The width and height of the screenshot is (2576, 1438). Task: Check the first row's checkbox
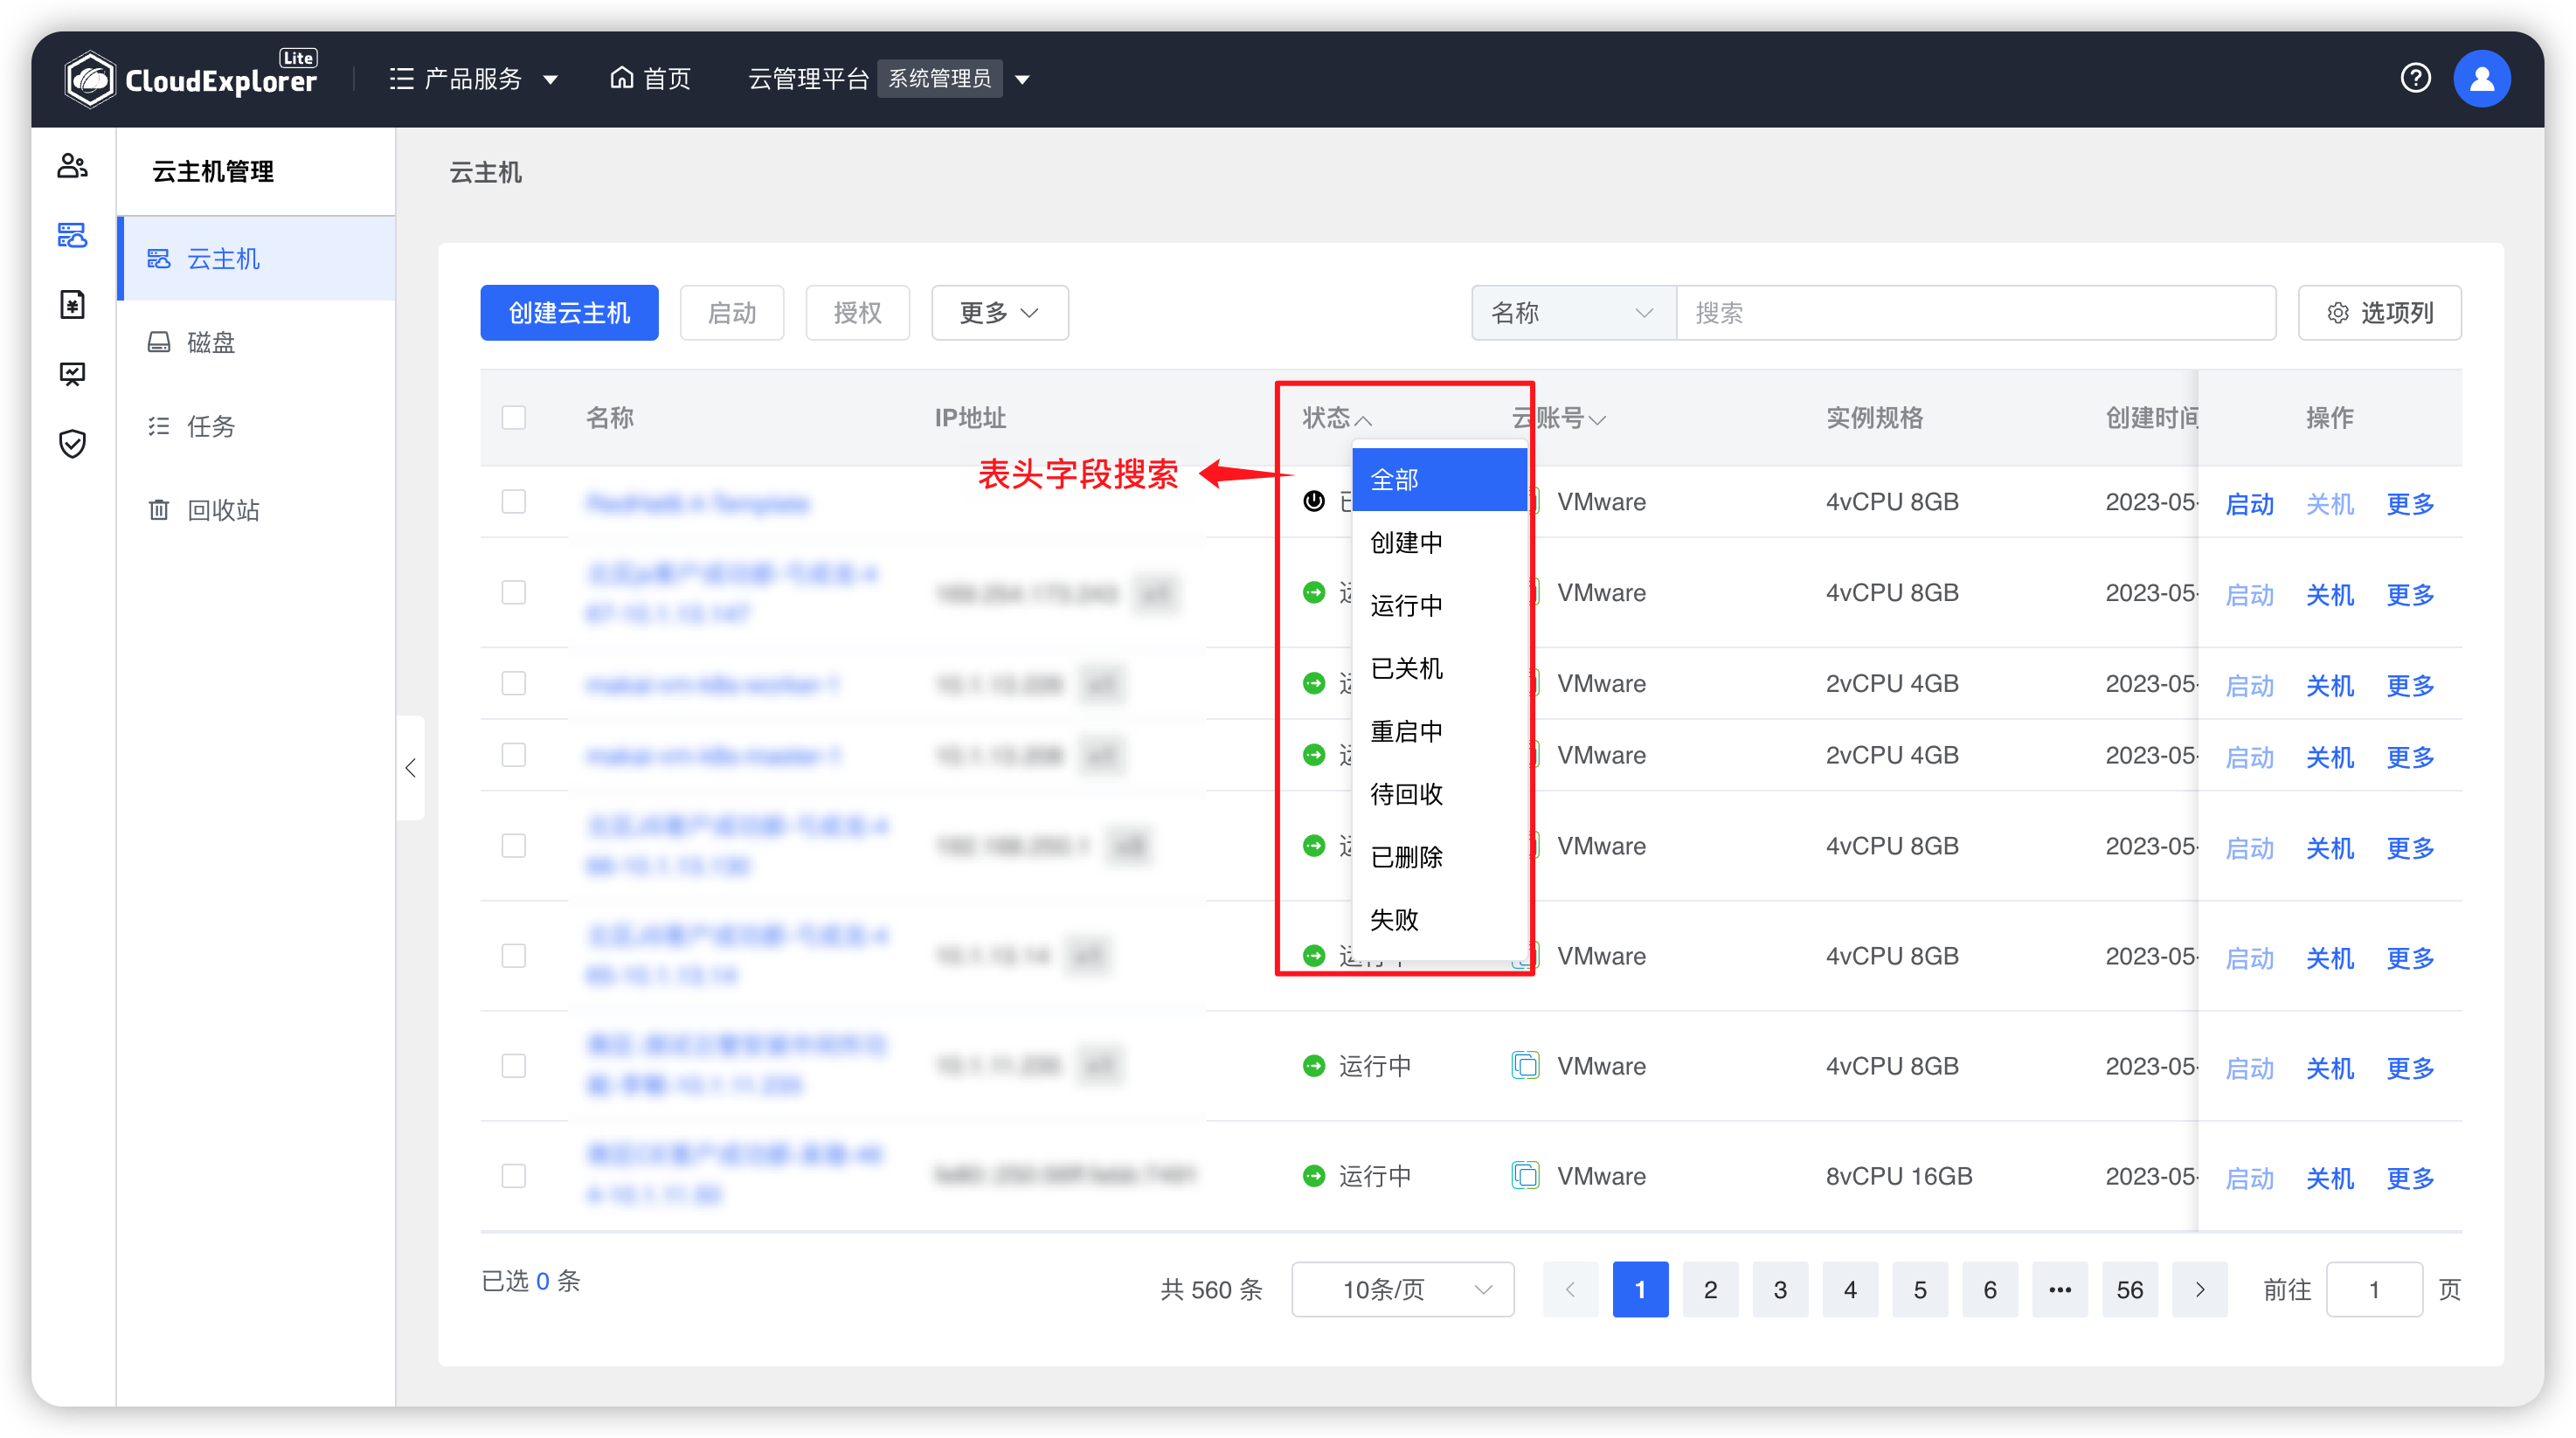tap(514, 501)
